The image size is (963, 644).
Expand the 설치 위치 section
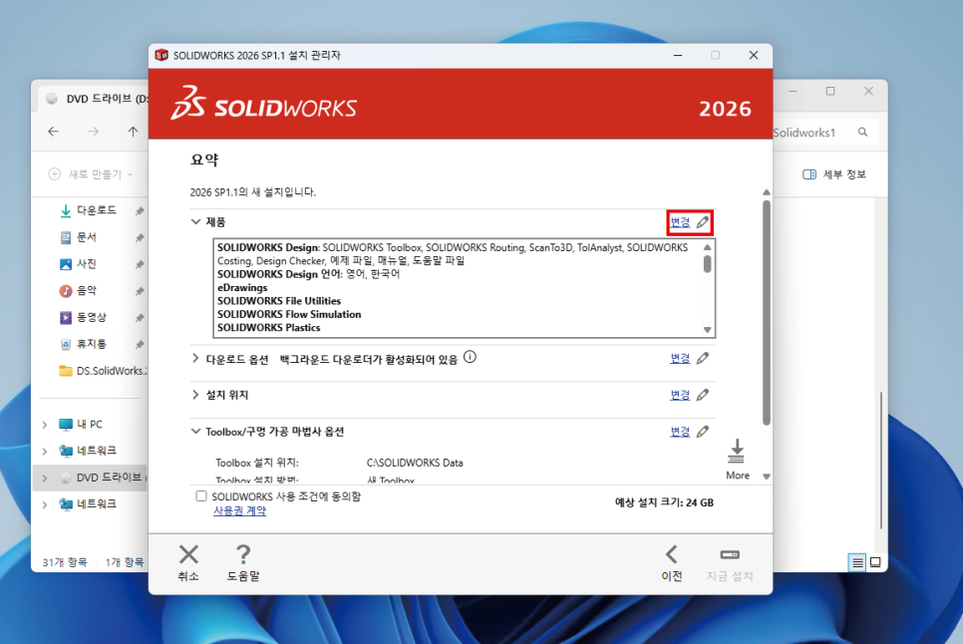tap(196, 394)
